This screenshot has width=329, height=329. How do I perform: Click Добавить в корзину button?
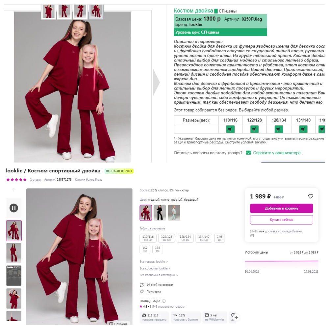point(281,208)
